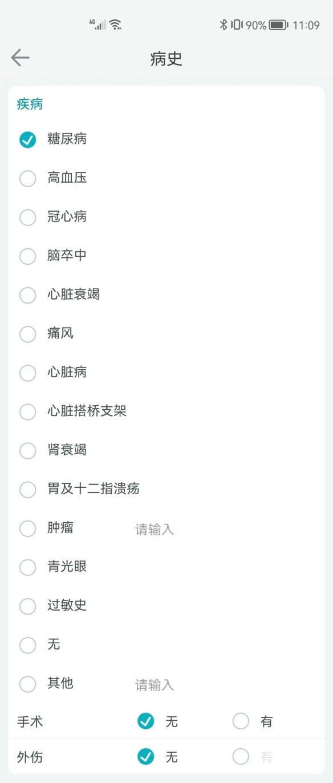Tap the Bluetooth status icon

(x=224, y=25)
